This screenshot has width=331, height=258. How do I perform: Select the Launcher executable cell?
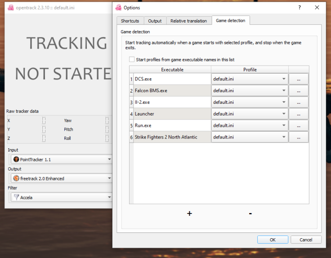[172, 114]
